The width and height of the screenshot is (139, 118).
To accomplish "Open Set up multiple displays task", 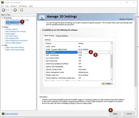I will [13, 43].
